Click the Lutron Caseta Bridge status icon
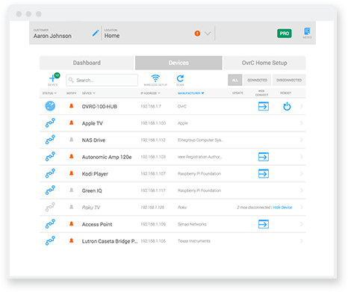The width and height of the screenshot is (348, 292). [x=50, y=240]
